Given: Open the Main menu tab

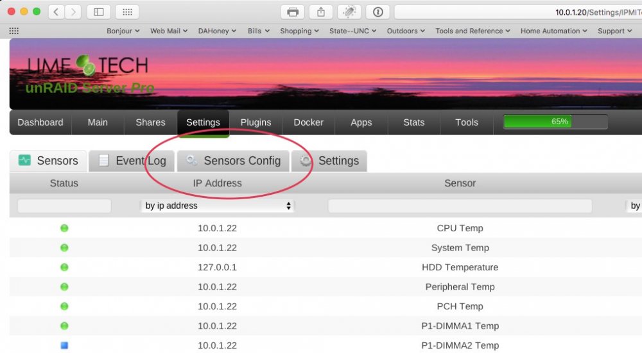Looking at the screenshot, I should click(x=98, y=122).
